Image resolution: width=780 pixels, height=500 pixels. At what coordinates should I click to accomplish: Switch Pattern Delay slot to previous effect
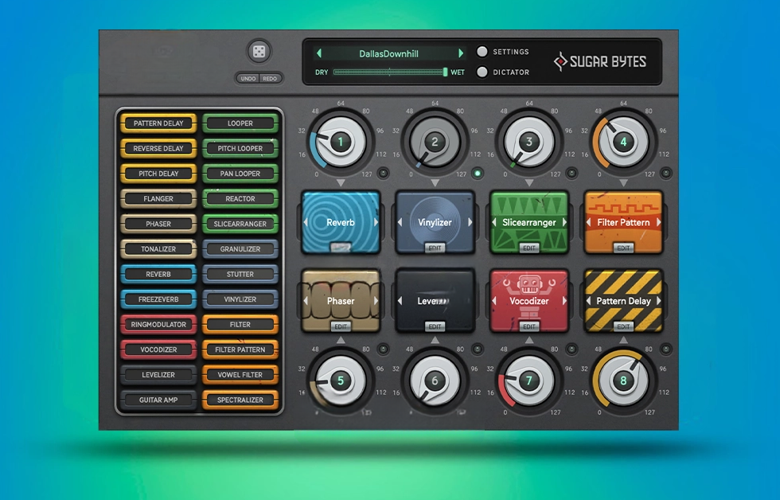pos(588,301)
